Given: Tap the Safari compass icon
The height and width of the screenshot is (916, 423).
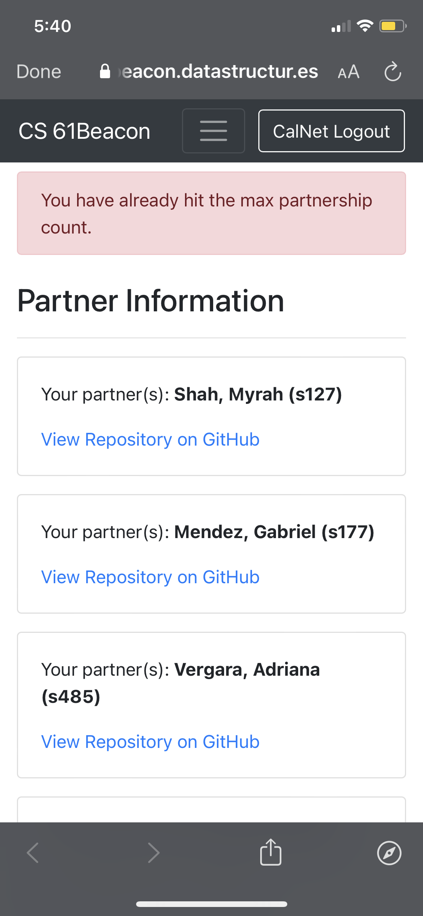Looking at the screenshot, I should tap(389, 853).
